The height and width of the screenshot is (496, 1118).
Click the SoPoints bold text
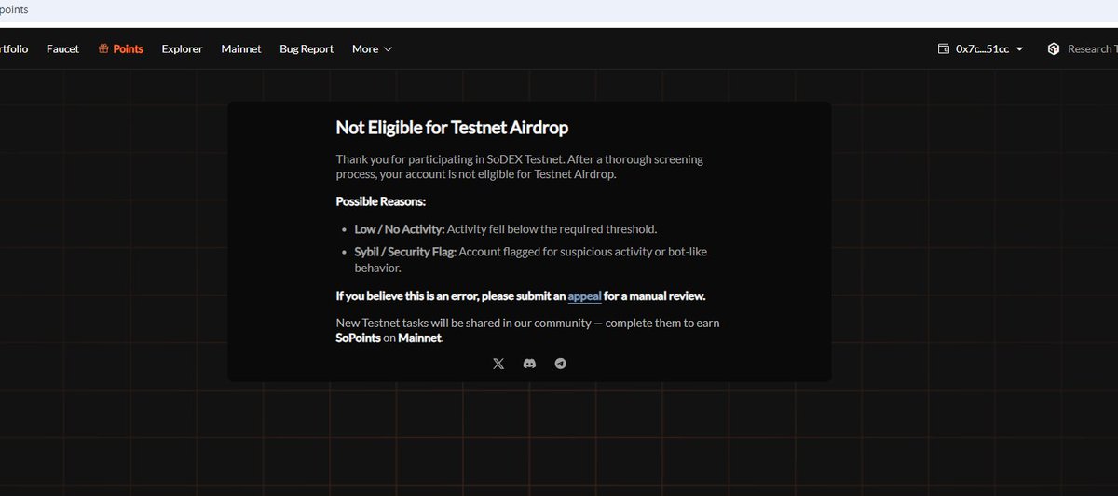(x=358, y=338)
